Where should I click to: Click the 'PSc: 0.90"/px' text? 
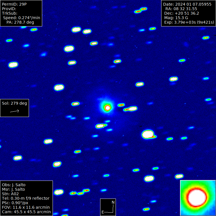[15, 203]
